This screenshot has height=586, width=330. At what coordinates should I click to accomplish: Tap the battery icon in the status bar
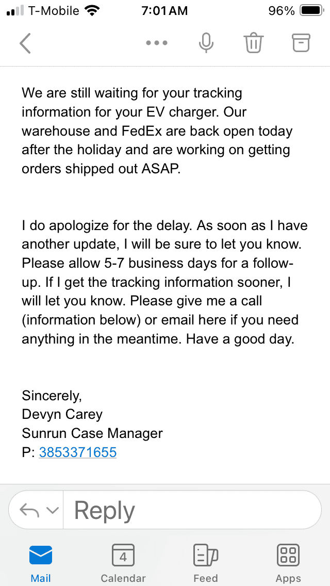point(311,11)
